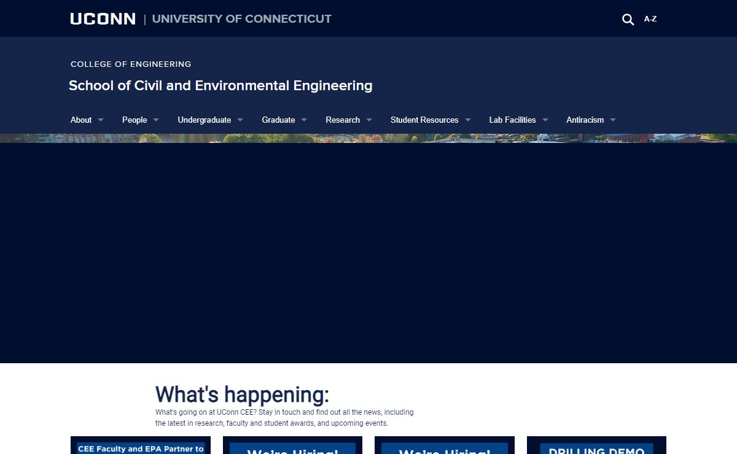Expand the arrow next to Research
The height and width of the screenshot is (454, 737).
369,120
